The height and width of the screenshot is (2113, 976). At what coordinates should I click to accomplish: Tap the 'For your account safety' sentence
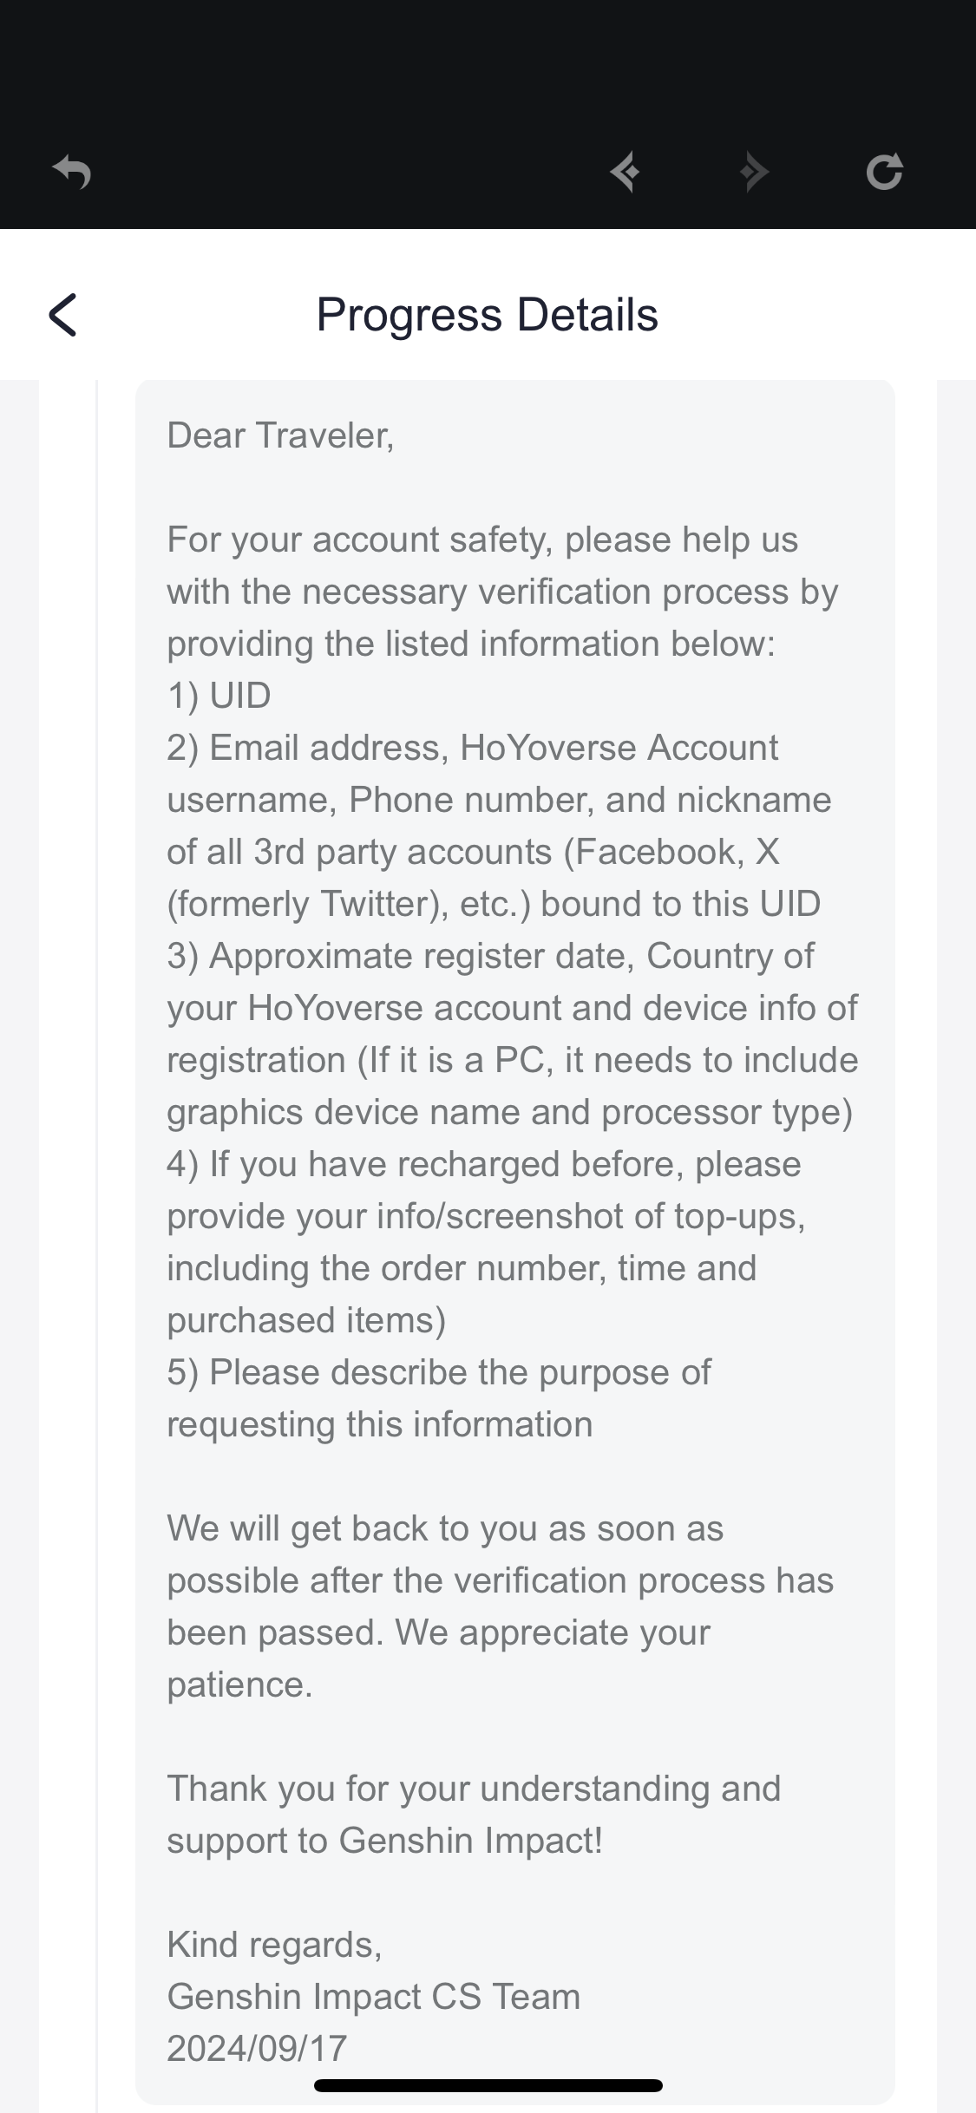481,540
